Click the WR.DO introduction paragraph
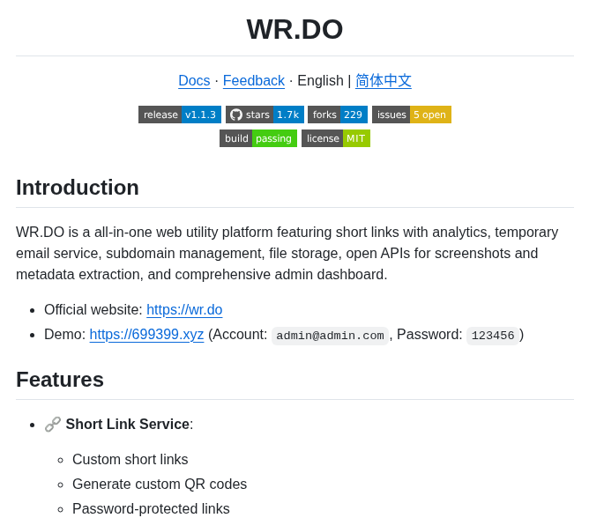 point(287,254)
